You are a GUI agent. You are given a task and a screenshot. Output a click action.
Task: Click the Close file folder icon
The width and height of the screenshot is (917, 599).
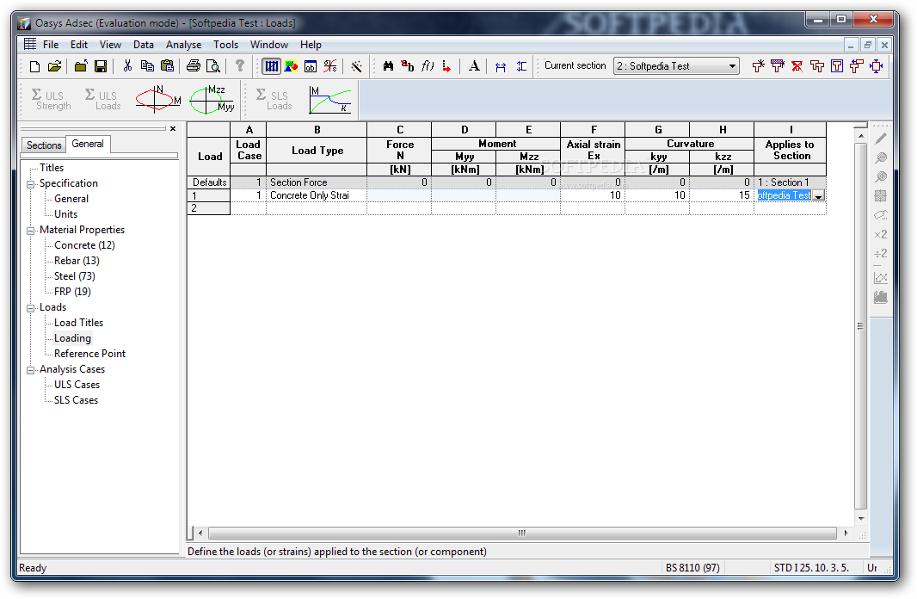[x=81, y=66]
